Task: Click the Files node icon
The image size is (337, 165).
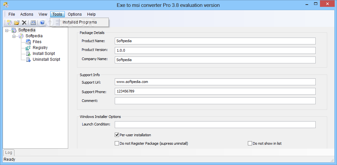Action: coord(28,42)
